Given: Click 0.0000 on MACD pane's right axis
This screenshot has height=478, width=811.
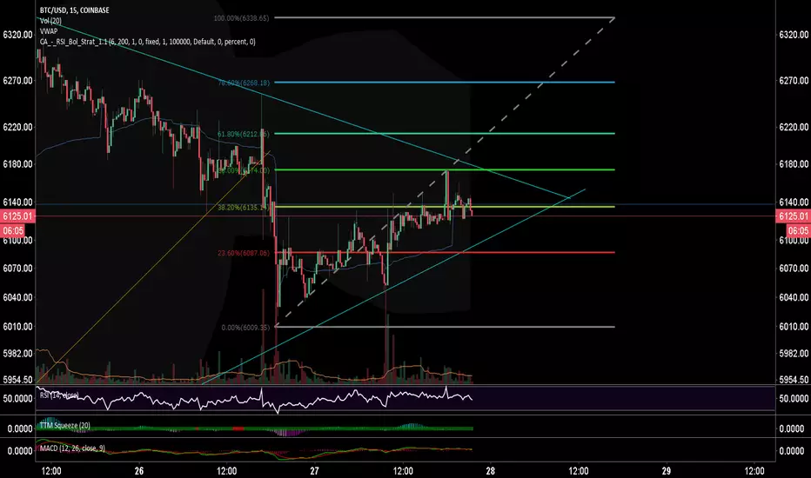Looking at the screenshot, I should click(791, 451).
